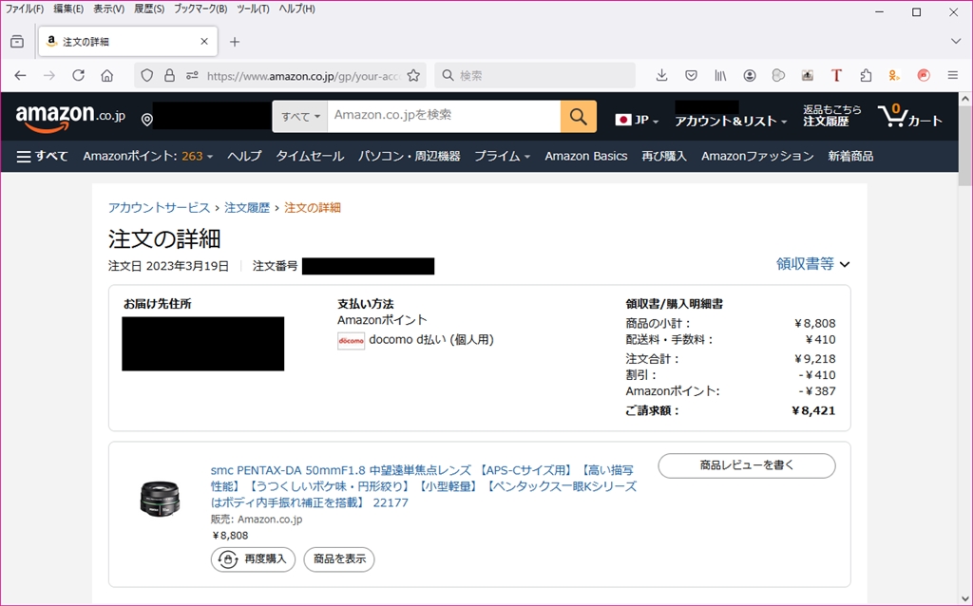The width and height of the screenshot is (973, 606).
Task: Open the Firefox downloads panel
Action: point(661,76)
